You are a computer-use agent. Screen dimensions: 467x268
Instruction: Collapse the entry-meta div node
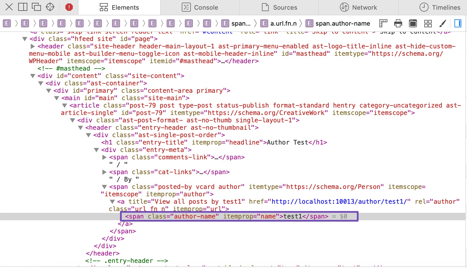pos(96,150)
